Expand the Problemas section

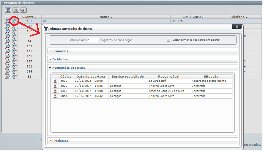coord(60,141)
